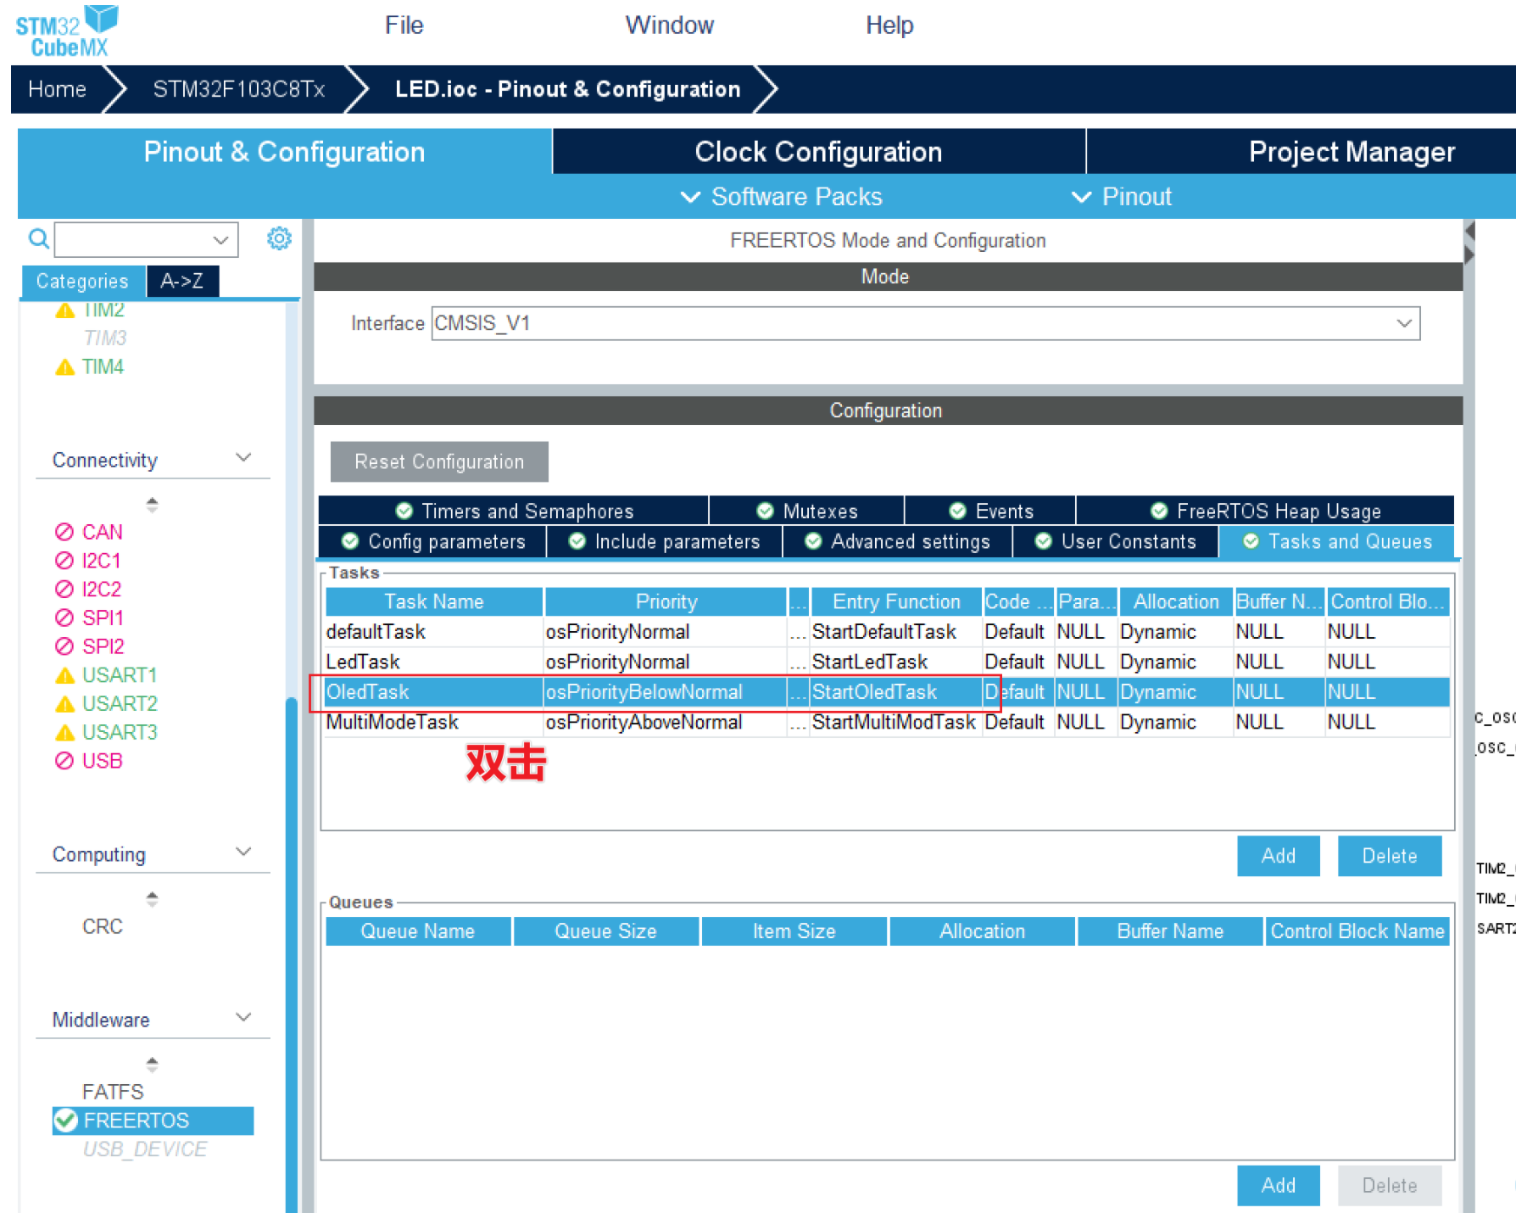Select the Tasks and Queues tab
Image resolution: width=1516 pixels, height=1213 pixels.
click(x=1336, y=541)
